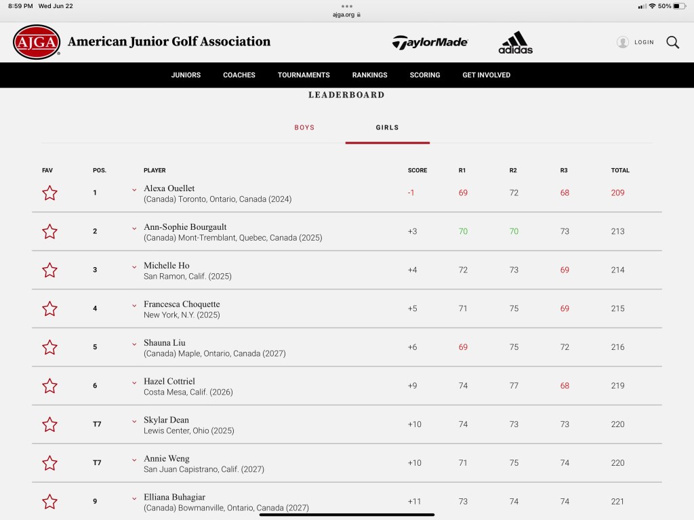Click the AJGA red oval logo
694x520 pixels.
point(37,42)
